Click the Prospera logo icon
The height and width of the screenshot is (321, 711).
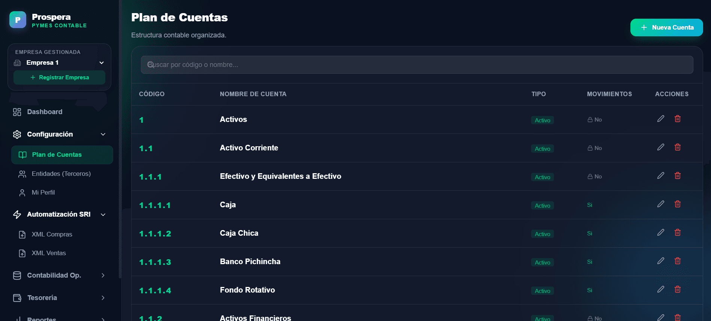[x=18, y=20]
